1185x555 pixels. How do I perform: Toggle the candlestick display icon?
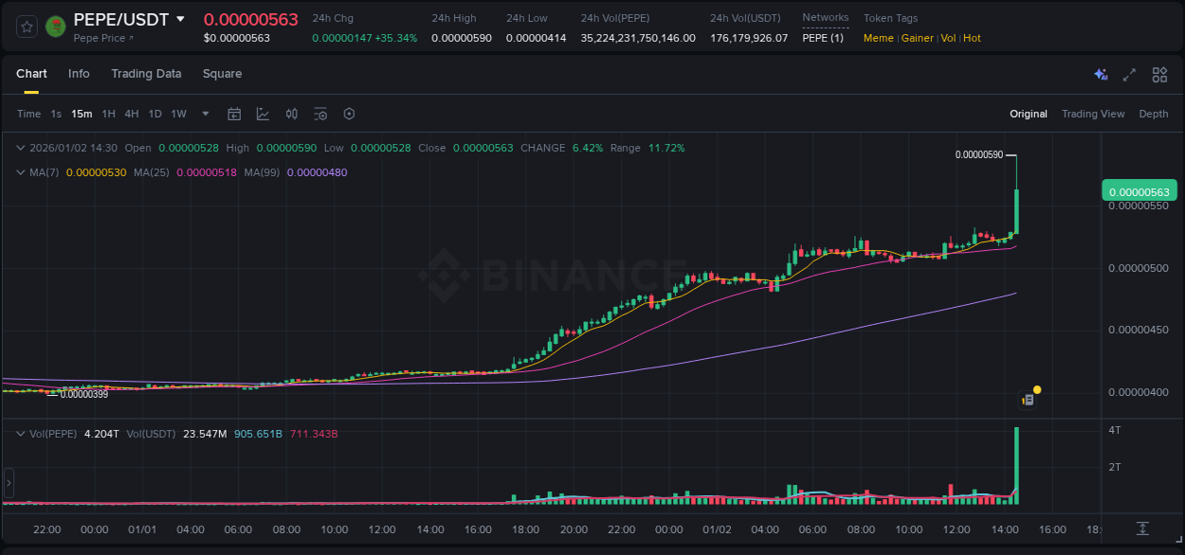coord(292,114)
